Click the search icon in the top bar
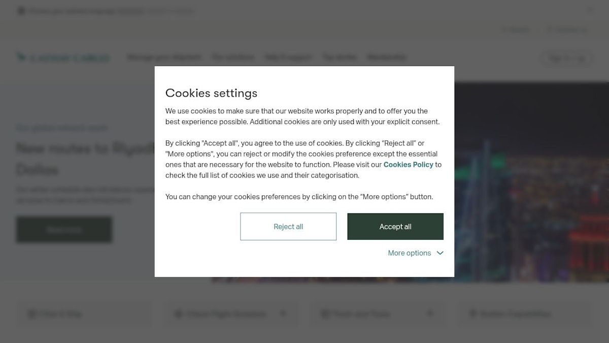The width and height of the screenshot is (609, 343). click(504, 30)
